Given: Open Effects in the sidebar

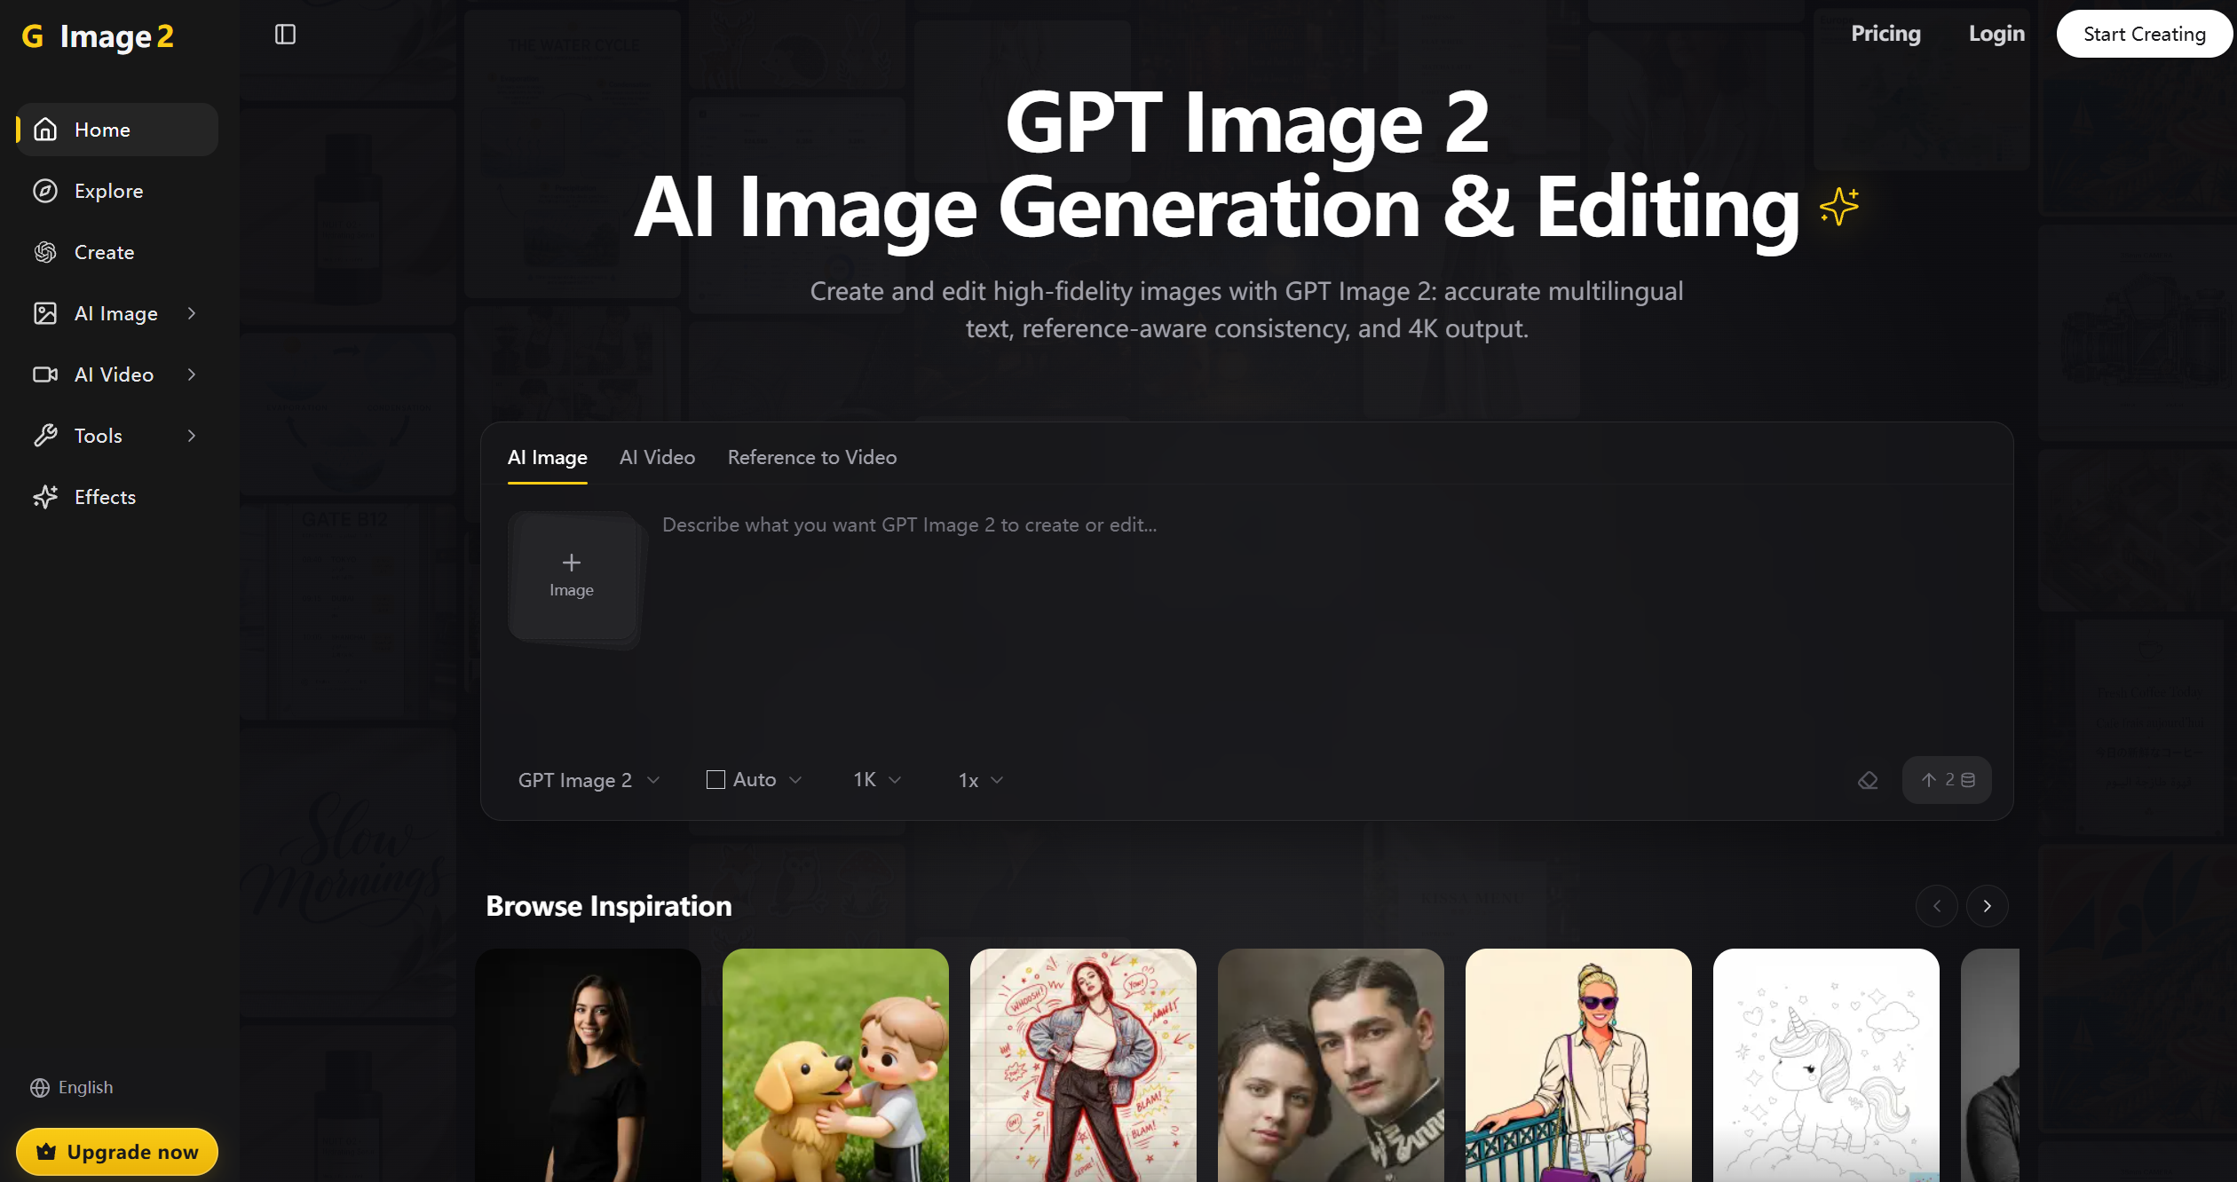Looking at the screenshot, I should pyautogui.click(x=117, y=497).
